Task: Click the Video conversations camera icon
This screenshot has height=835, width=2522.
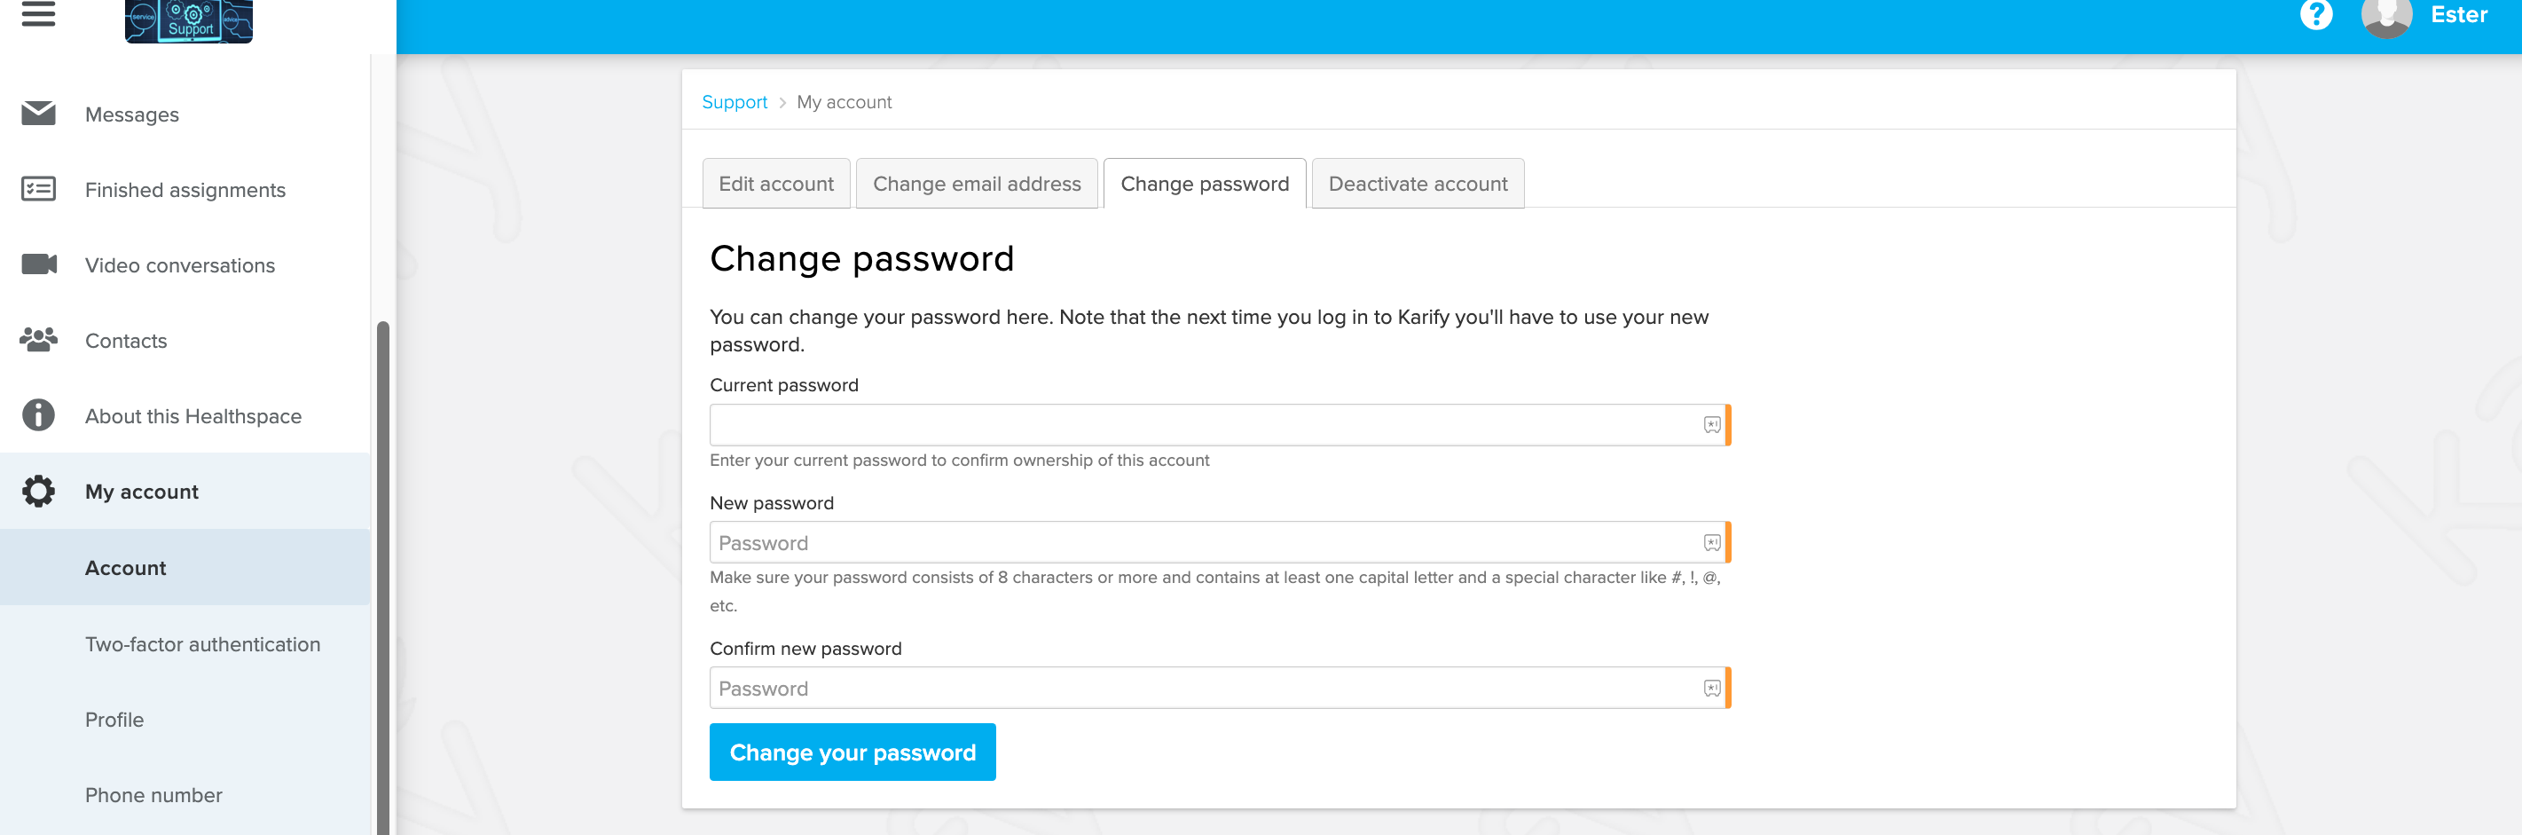Action: tap(38, 264)
